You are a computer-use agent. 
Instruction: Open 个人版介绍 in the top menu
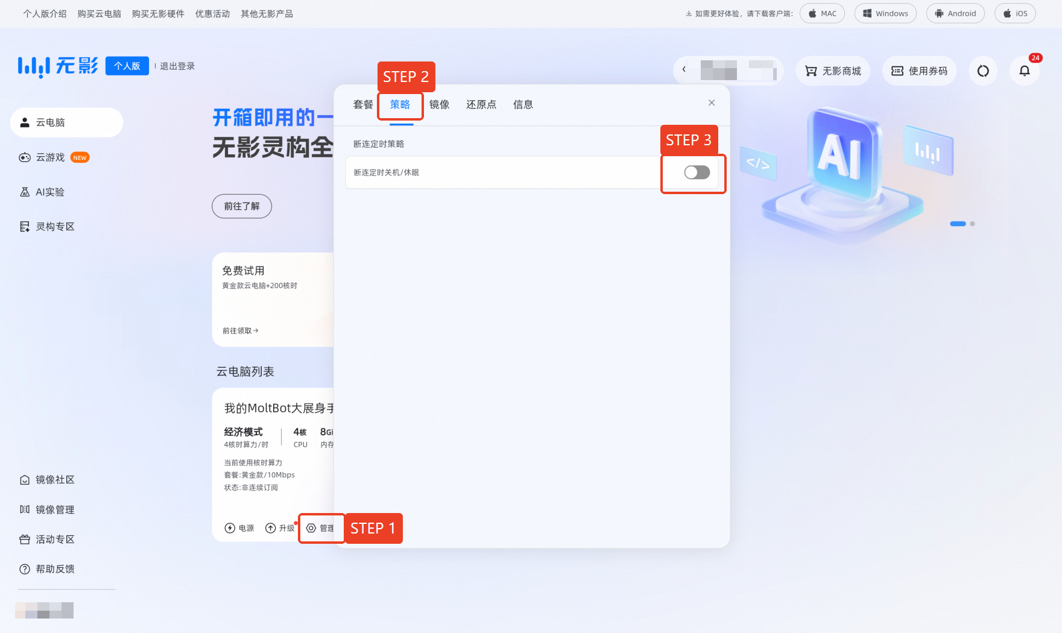pyautogui.click(x=45, y=14)
